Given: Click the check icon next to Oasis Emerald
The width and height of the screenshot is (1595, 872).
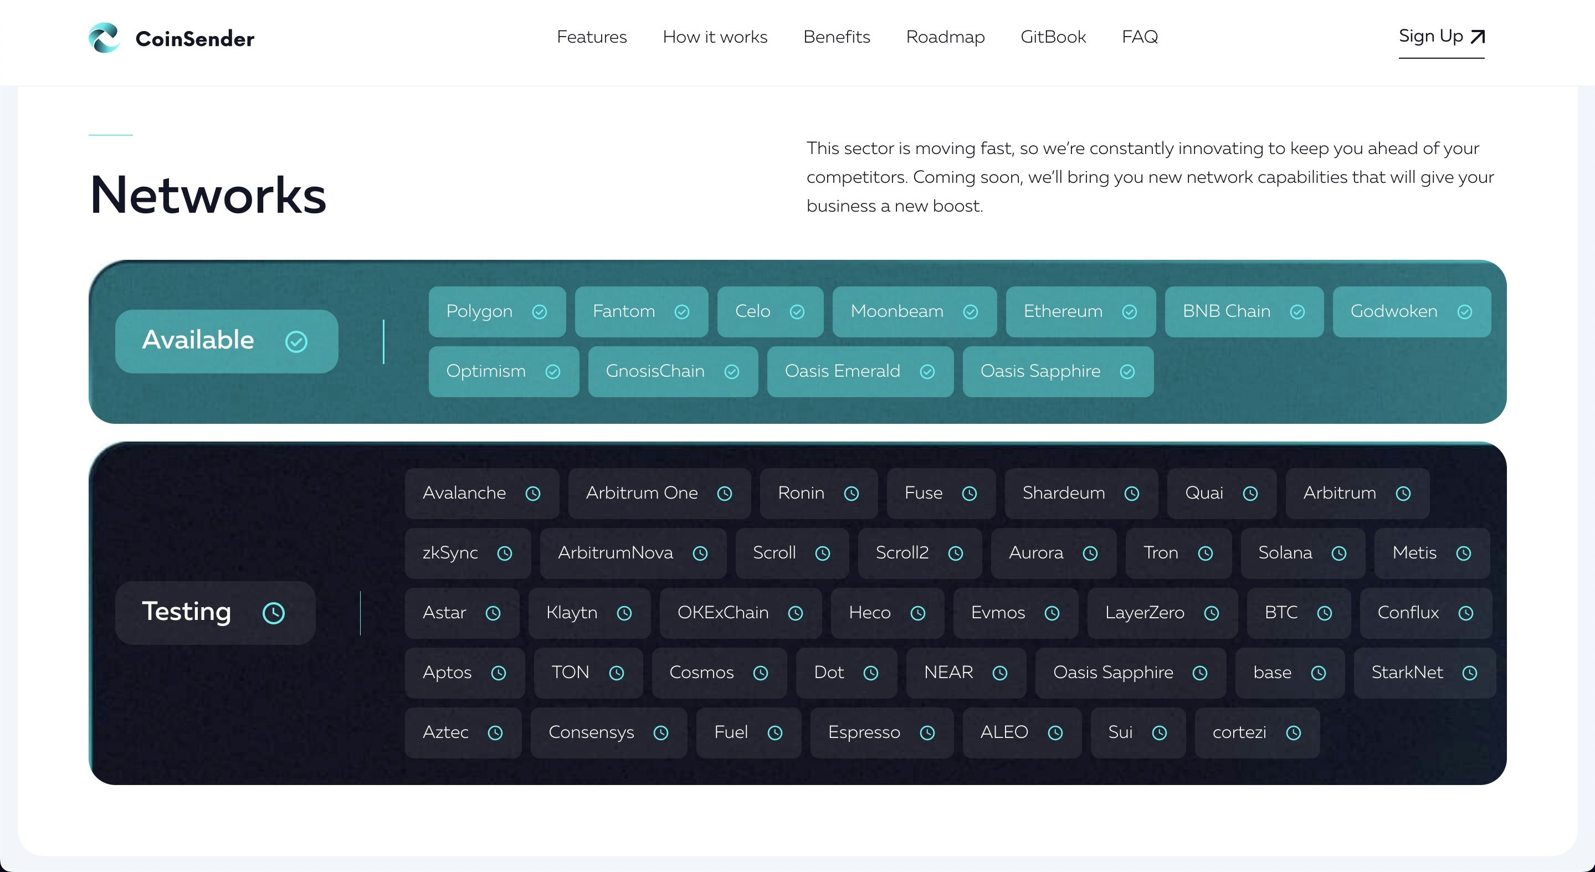Looking at the screenshot, I should [927, 372].
